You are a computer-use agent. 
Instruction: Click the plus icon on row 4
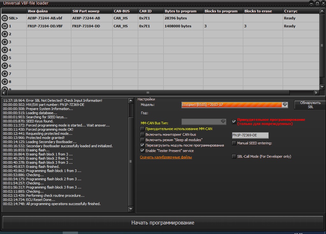tap(5, 50)
